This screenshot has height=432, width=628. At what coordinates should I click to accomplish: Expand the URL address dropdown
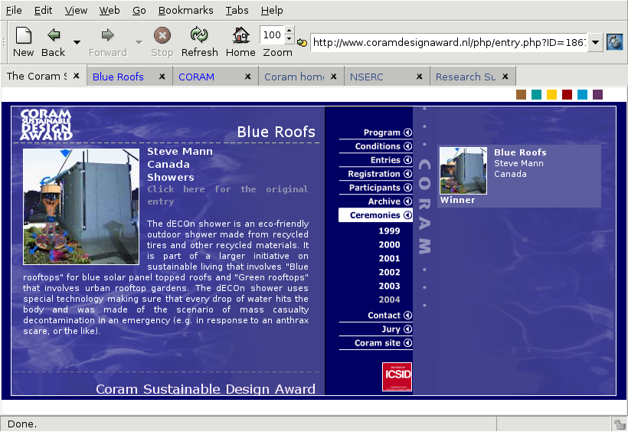595,42
